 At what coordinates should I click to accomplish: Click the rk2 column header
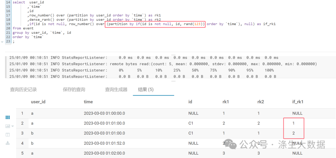point(261,102)
